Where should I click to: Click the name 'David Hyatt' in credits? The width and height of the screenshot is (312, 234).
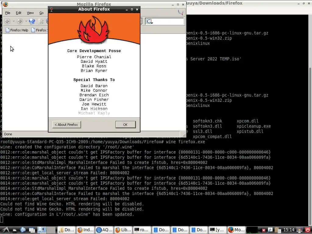click(94, 62)
